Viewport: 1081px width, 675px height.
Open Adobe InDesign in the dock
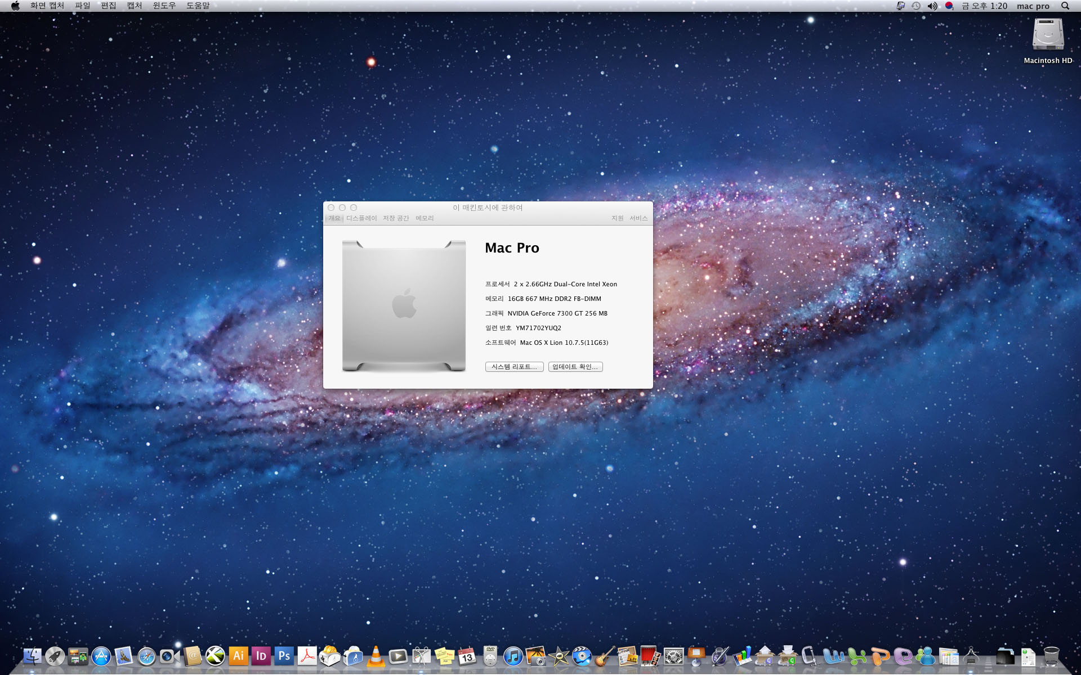point(261,656)
